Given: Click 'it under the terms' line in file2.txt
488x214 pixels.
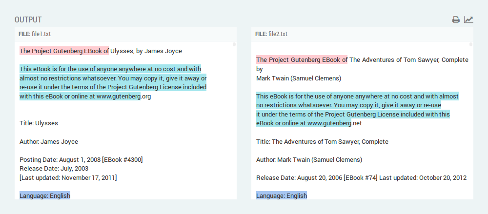Looking at the screenshot, I should [x=353, y=114].
